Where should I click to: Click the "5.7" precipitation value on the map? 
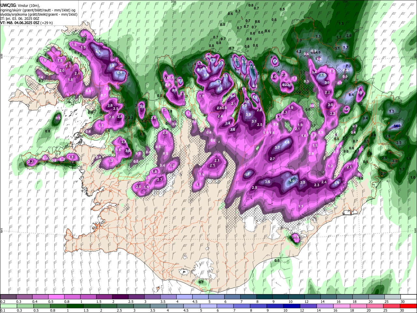[346, 47]
